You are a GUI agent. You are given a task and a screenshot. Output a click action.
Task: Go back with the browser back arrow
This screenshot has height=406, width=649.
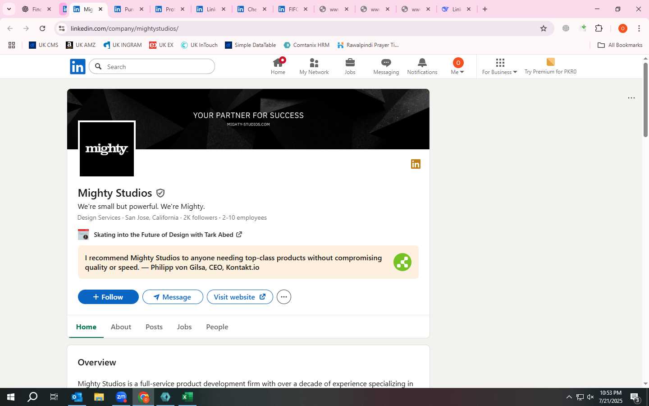coord(10,28)
